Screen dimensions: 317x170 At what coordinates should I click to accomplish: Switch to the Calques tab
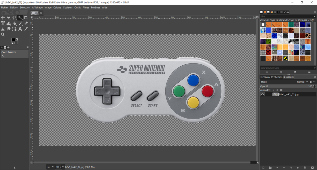click(289, 77)
